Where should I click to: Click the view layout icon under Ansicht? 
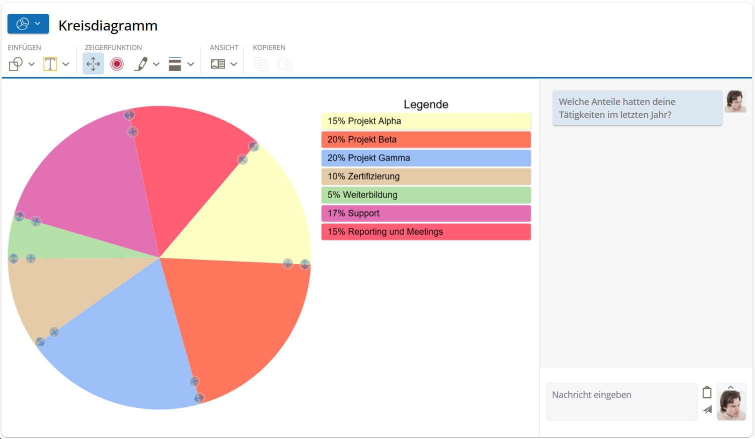(218, 64)
